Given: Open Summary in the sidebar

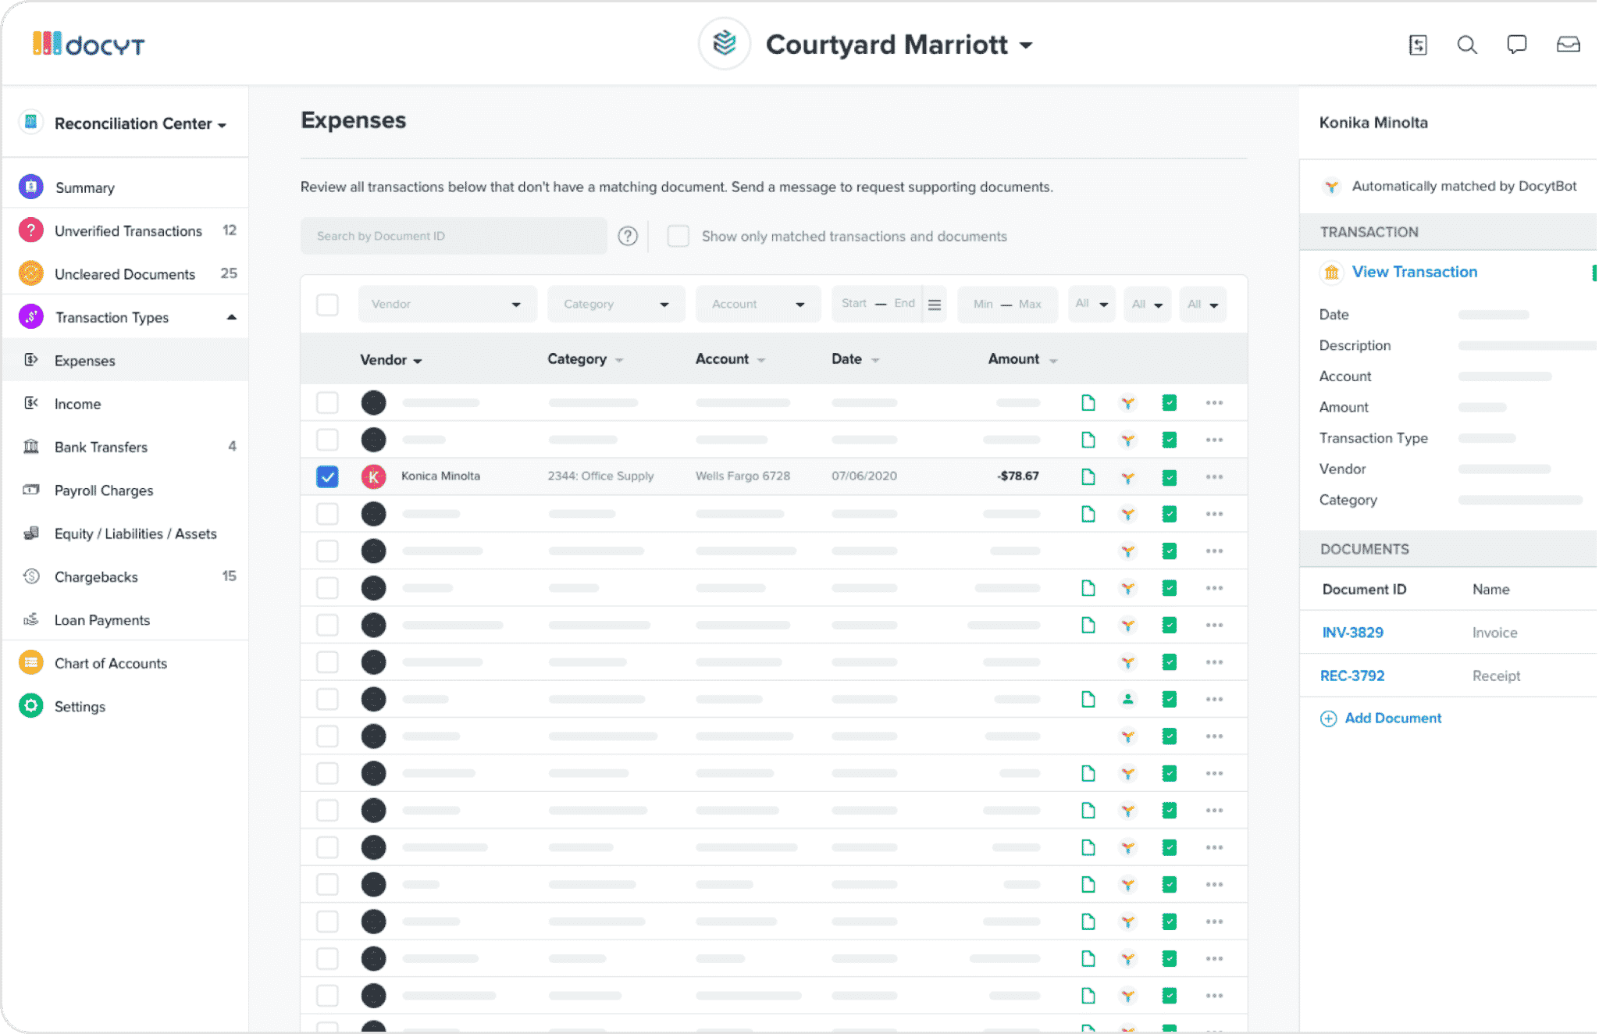Looking at the screenshot, I should tap(85, 187).
